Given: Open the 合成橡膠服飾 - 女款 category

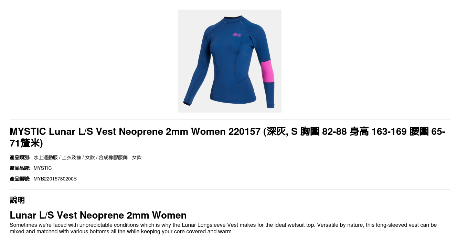Looking at the screenshot, I should tap(120, 157).
